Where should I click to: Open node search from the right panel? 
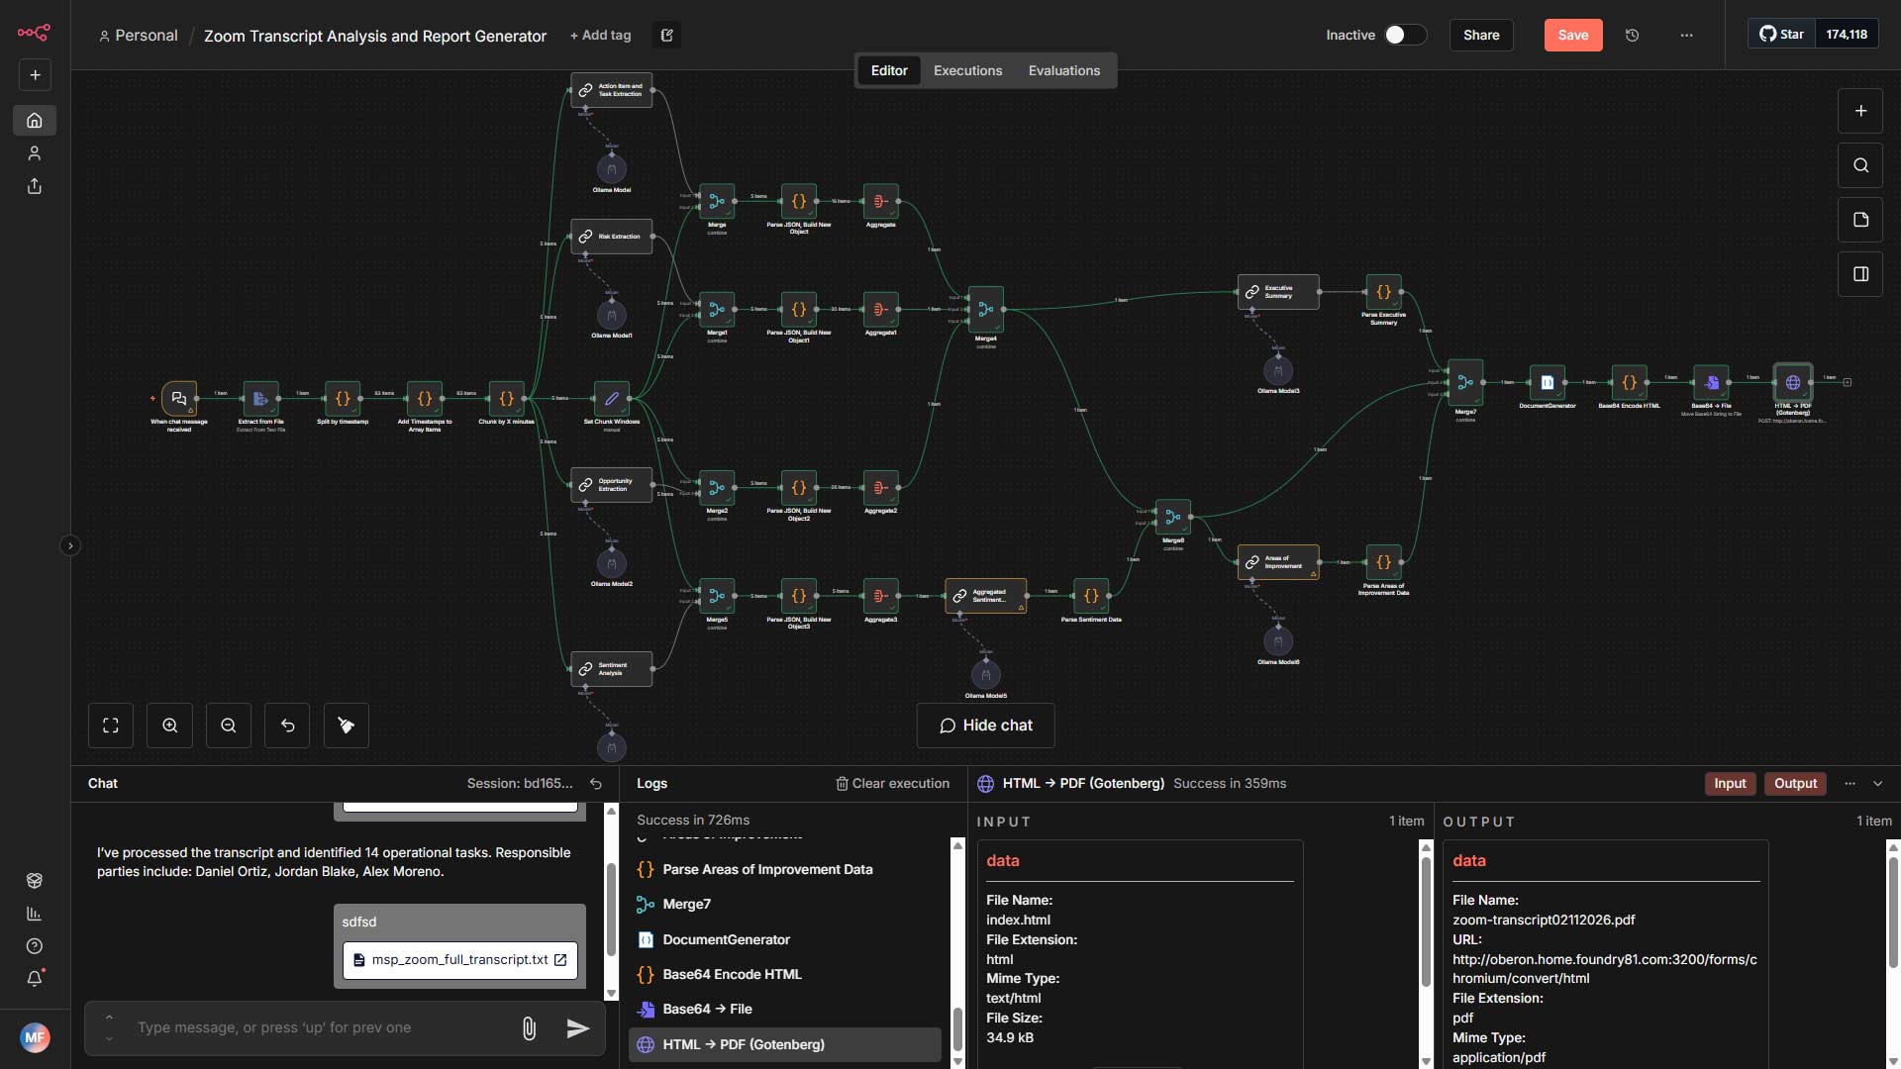coord(1861,165)
